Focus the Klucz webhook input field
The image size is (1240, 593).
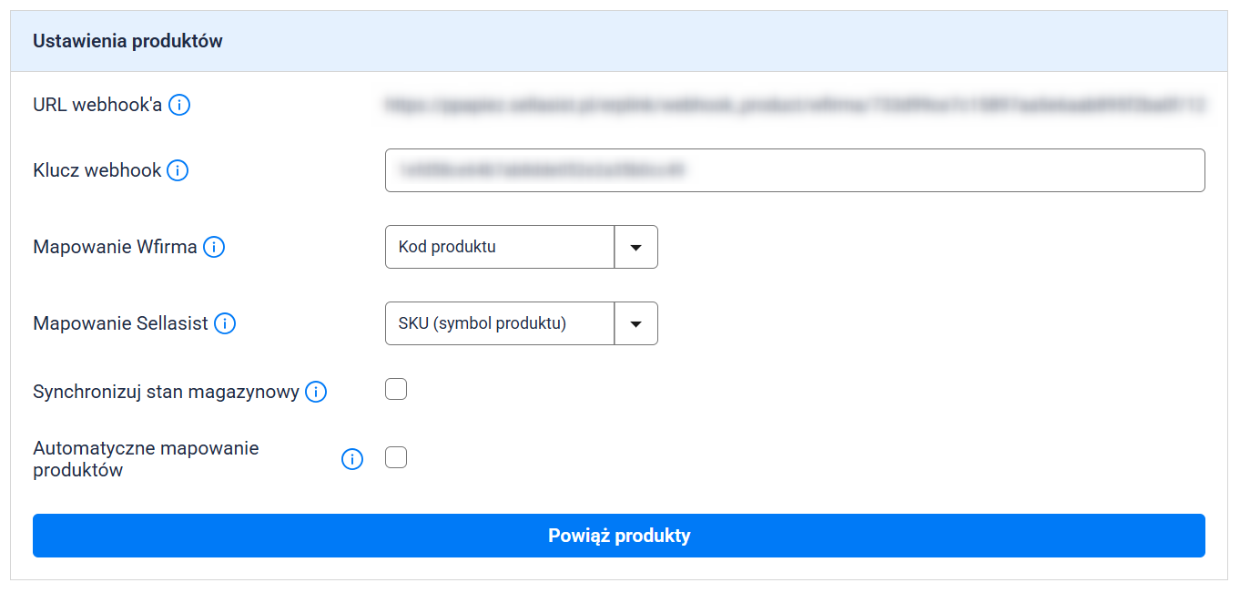coord(795,170)
